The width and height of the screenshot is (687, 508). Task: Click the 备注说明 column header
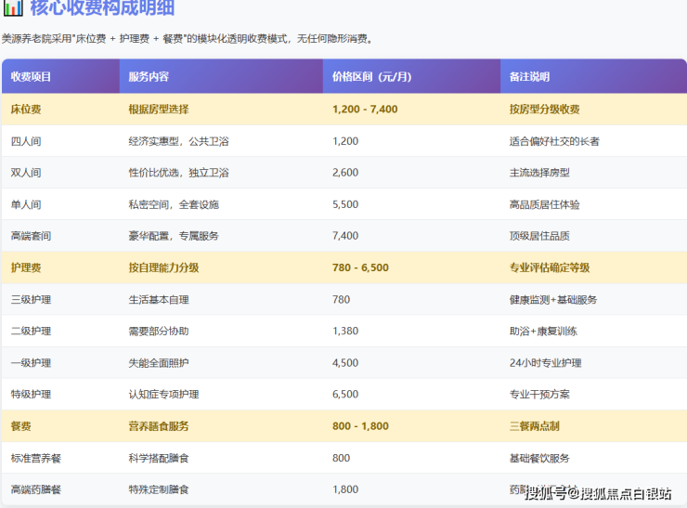point(530,76)
